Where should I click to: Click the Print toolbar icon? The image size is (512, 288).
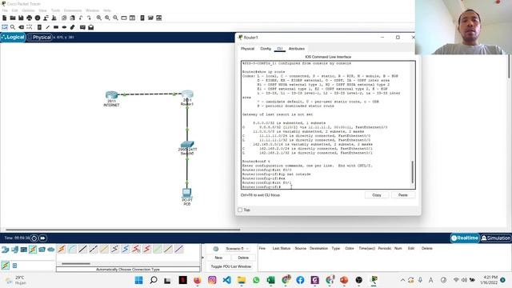(30, 18)
